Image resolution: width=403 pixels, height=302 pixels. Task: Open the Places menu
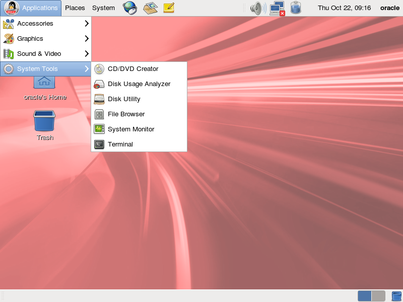pyautogui.click(x=75, y=8)
